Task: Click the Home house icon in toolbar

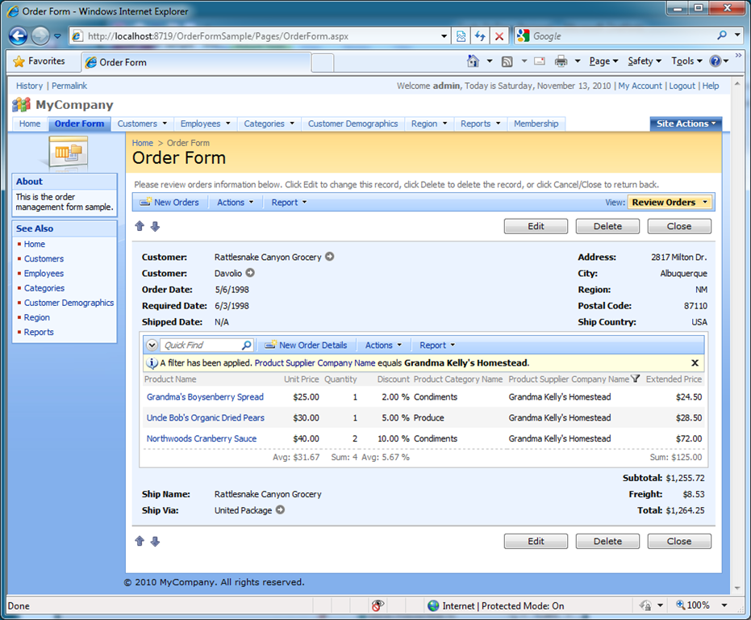Action: tap(473, 61)
